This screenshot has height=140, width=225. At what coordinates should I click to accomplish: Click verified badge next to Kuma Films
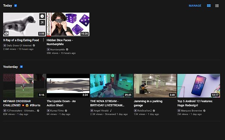[x=66, y=111]
